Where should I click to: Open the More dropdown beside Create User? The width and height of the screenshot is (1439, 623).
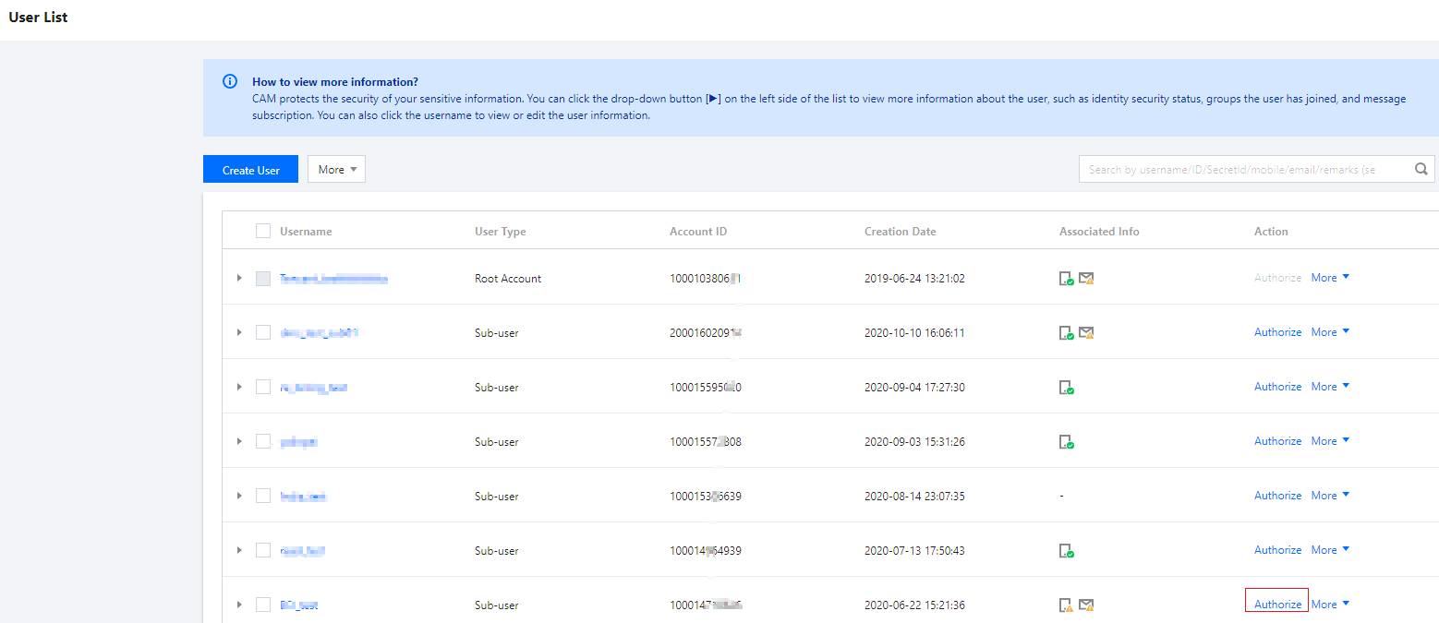point(336,169)
